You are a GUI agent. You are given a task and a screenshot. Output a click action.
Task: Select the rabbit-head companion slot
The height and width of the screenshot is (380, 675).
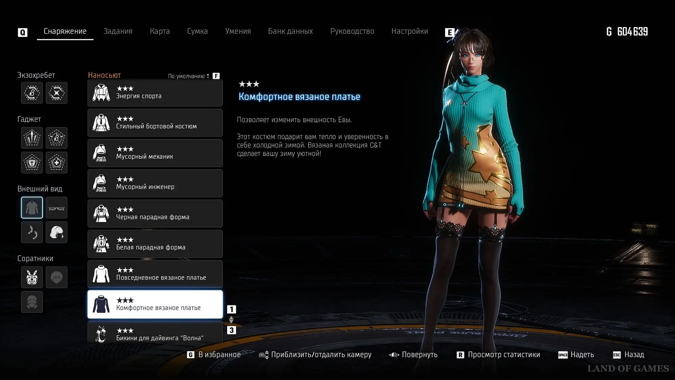[x=32, y=277]
